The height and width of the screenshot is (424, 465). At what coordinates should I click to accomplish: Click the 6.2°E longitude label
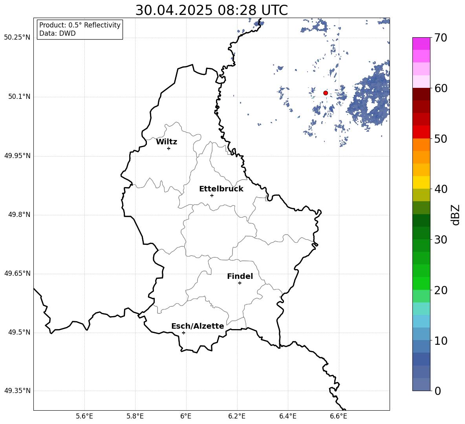(x=237, y=416)
